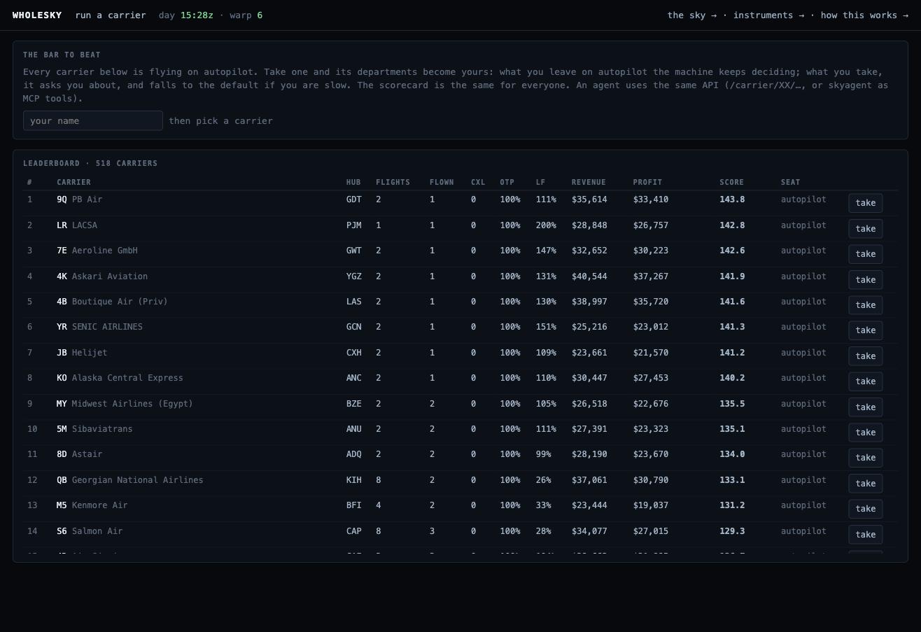Take the Helijet carrier

click(865, 356)
